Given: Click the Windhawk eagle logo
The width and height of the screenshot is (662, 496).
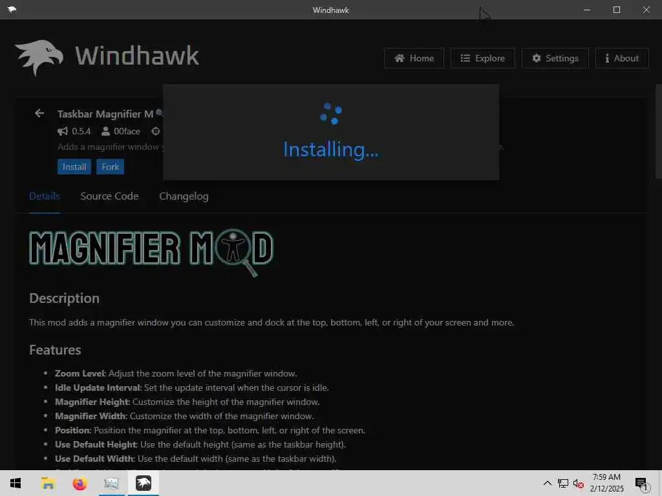Looking at the screenshot, I should 39,57.
